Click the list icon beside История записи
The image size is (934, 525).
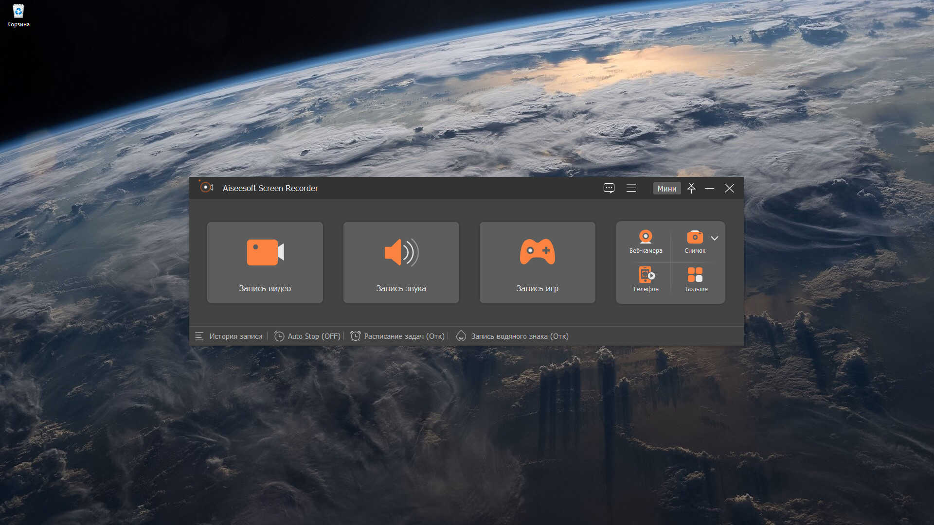pyautogui.click(x=199, y=336)
